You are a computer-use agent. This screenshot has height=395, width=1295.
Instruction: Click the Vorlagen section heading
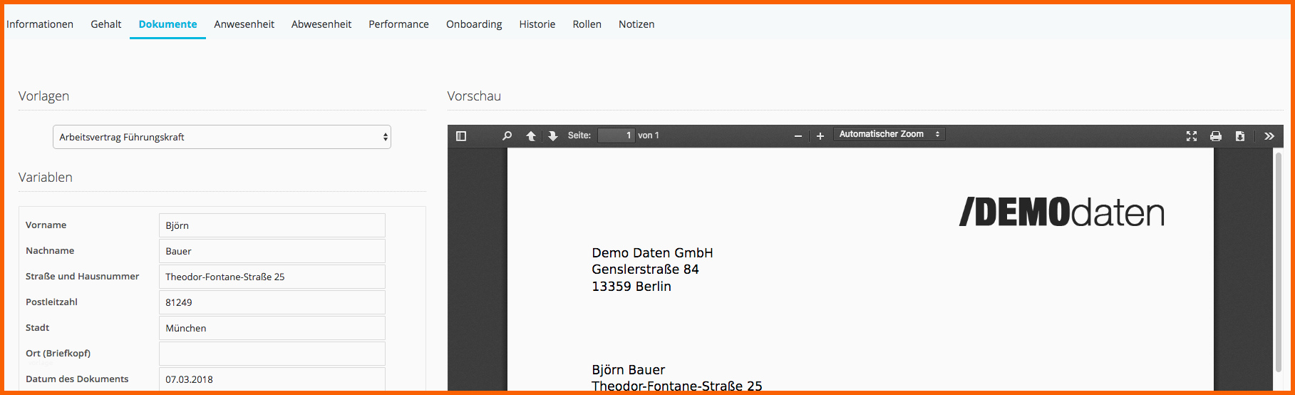[x=43, y=96]
